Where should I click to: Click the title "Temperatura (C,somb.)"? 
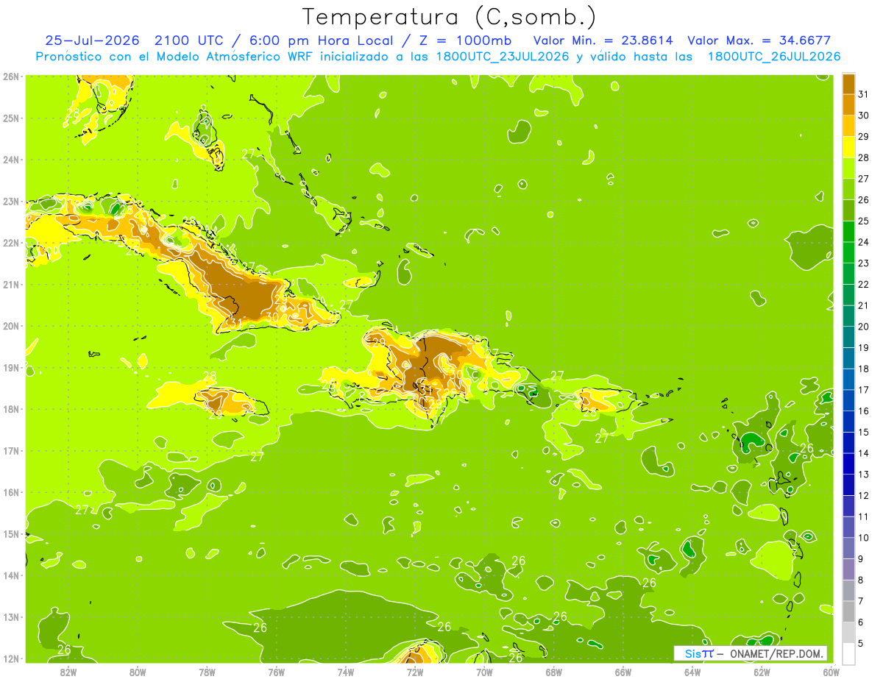tap(449, 17)
